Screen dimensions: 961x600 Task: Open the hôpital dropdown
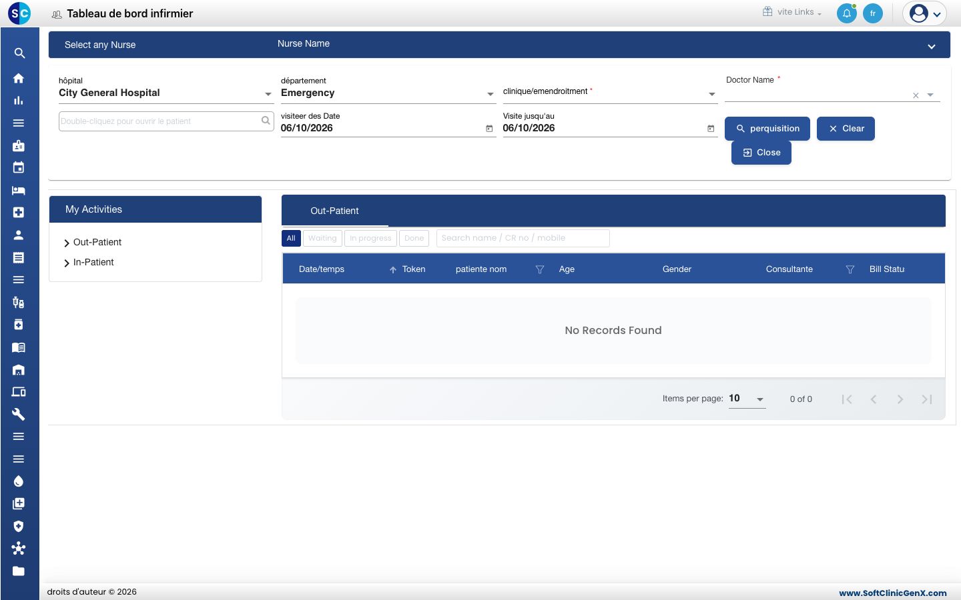(166, 93)
